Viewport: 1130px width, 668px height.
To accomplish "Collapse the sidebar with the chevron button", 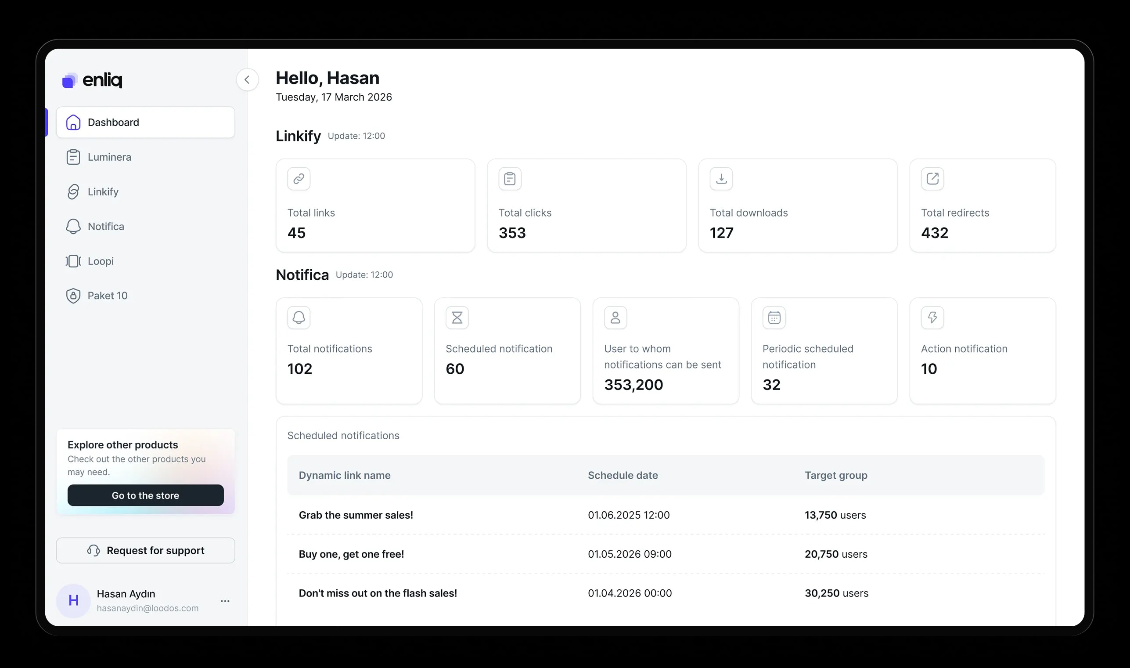I will [247, 79].
